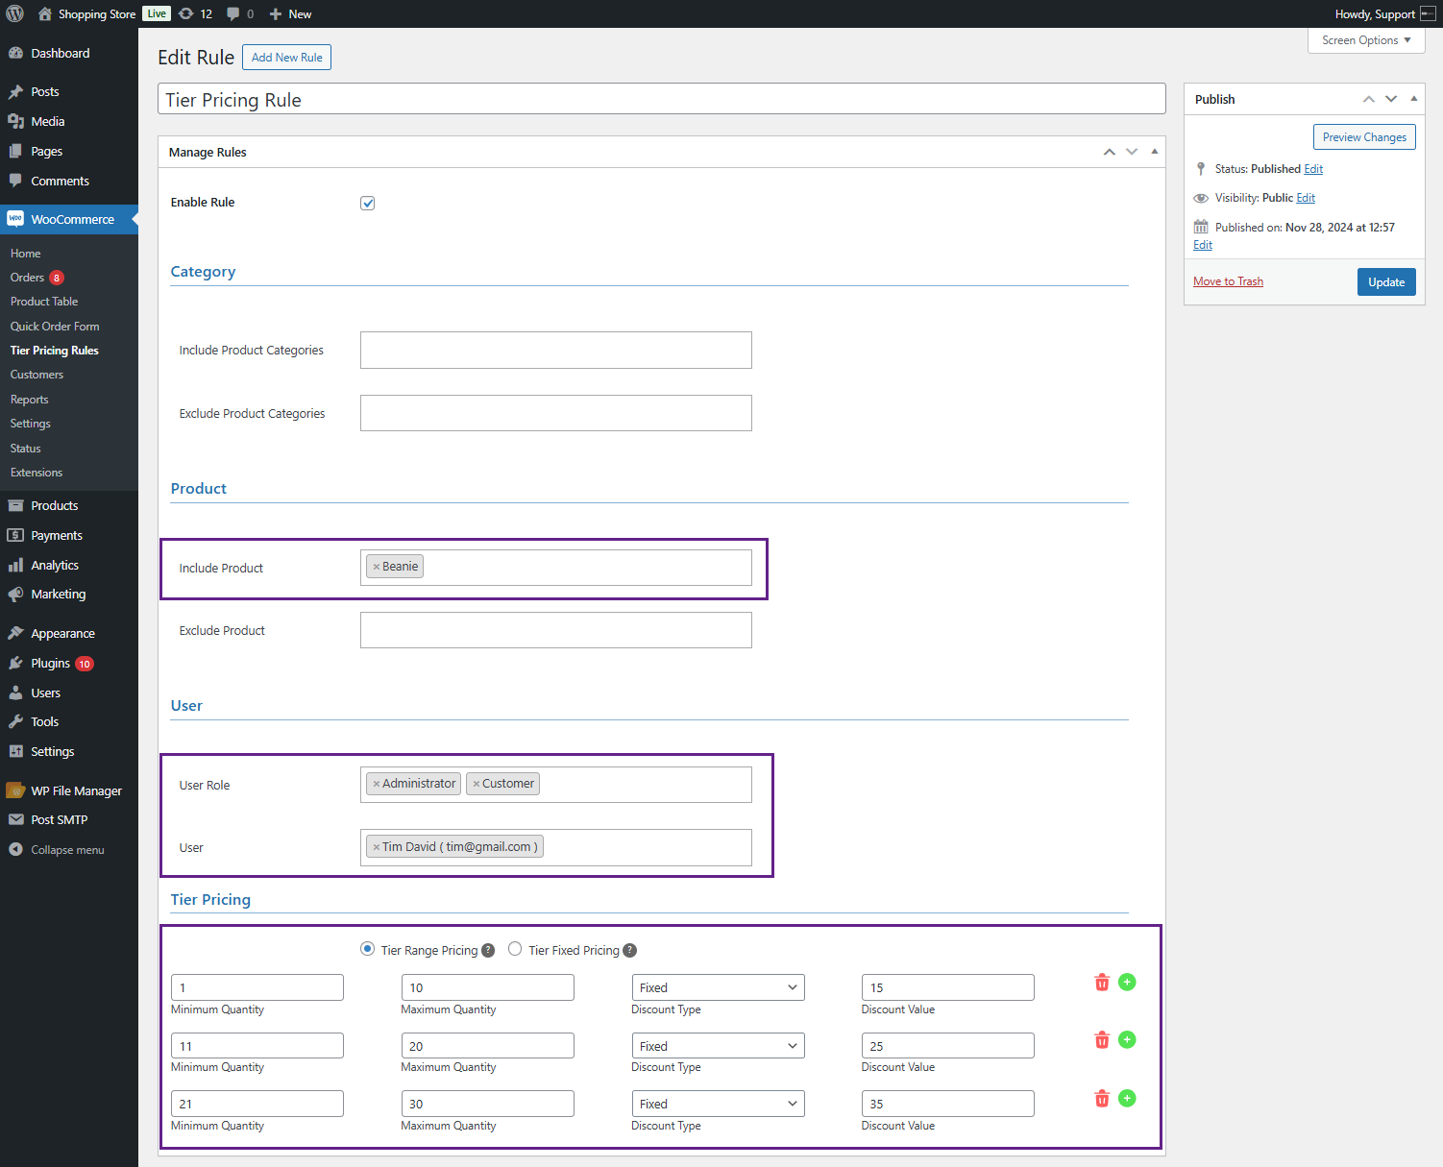Click the WordPress logo in admin bar
The height and width of the screenshot is (1167, 1443).
(x=15, y=13)
